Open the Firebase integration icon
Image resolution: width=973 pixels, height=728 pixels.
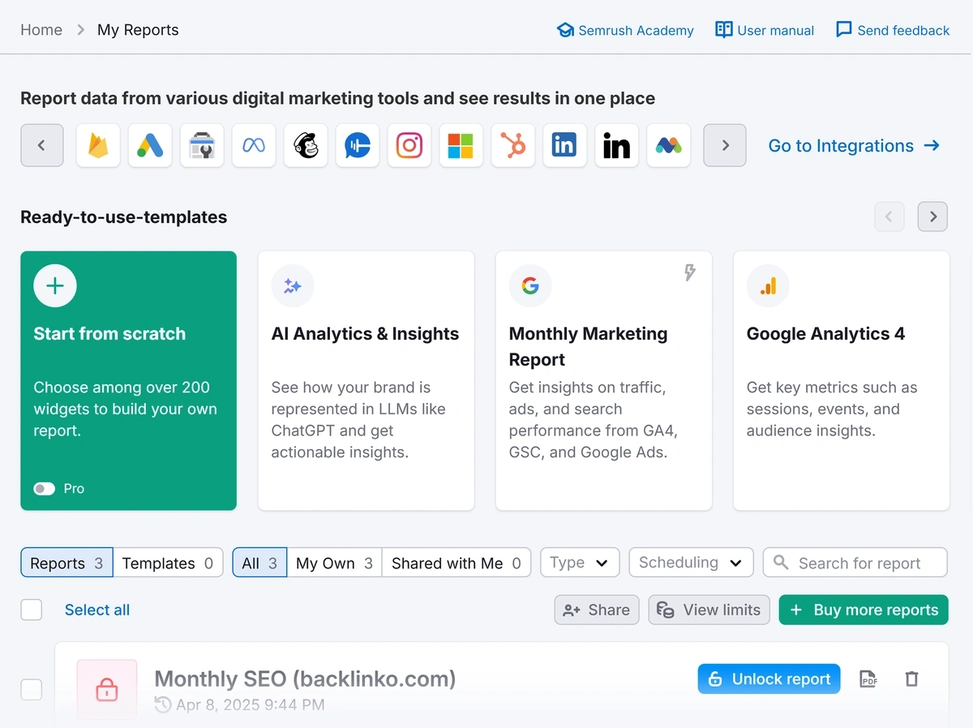pyautogui.click(x=98, y=146)
